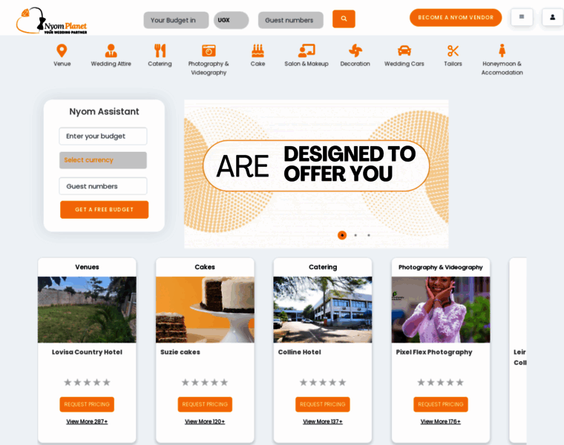This screenshot has width=564, height=445.
Task: Click the Colline Hotel title
Action: pos(299,352)
